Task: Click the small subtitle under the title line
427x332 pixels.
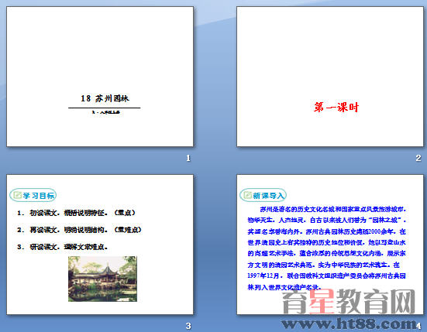Action: pos(106,112)
